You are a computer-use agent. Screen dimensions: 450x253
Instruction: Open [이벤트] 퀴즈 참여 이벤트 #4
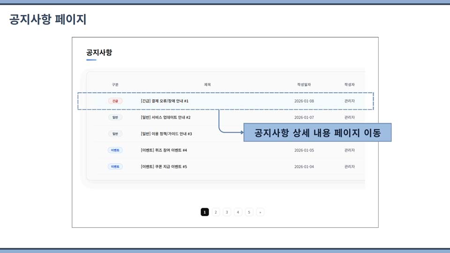point(164,150)
